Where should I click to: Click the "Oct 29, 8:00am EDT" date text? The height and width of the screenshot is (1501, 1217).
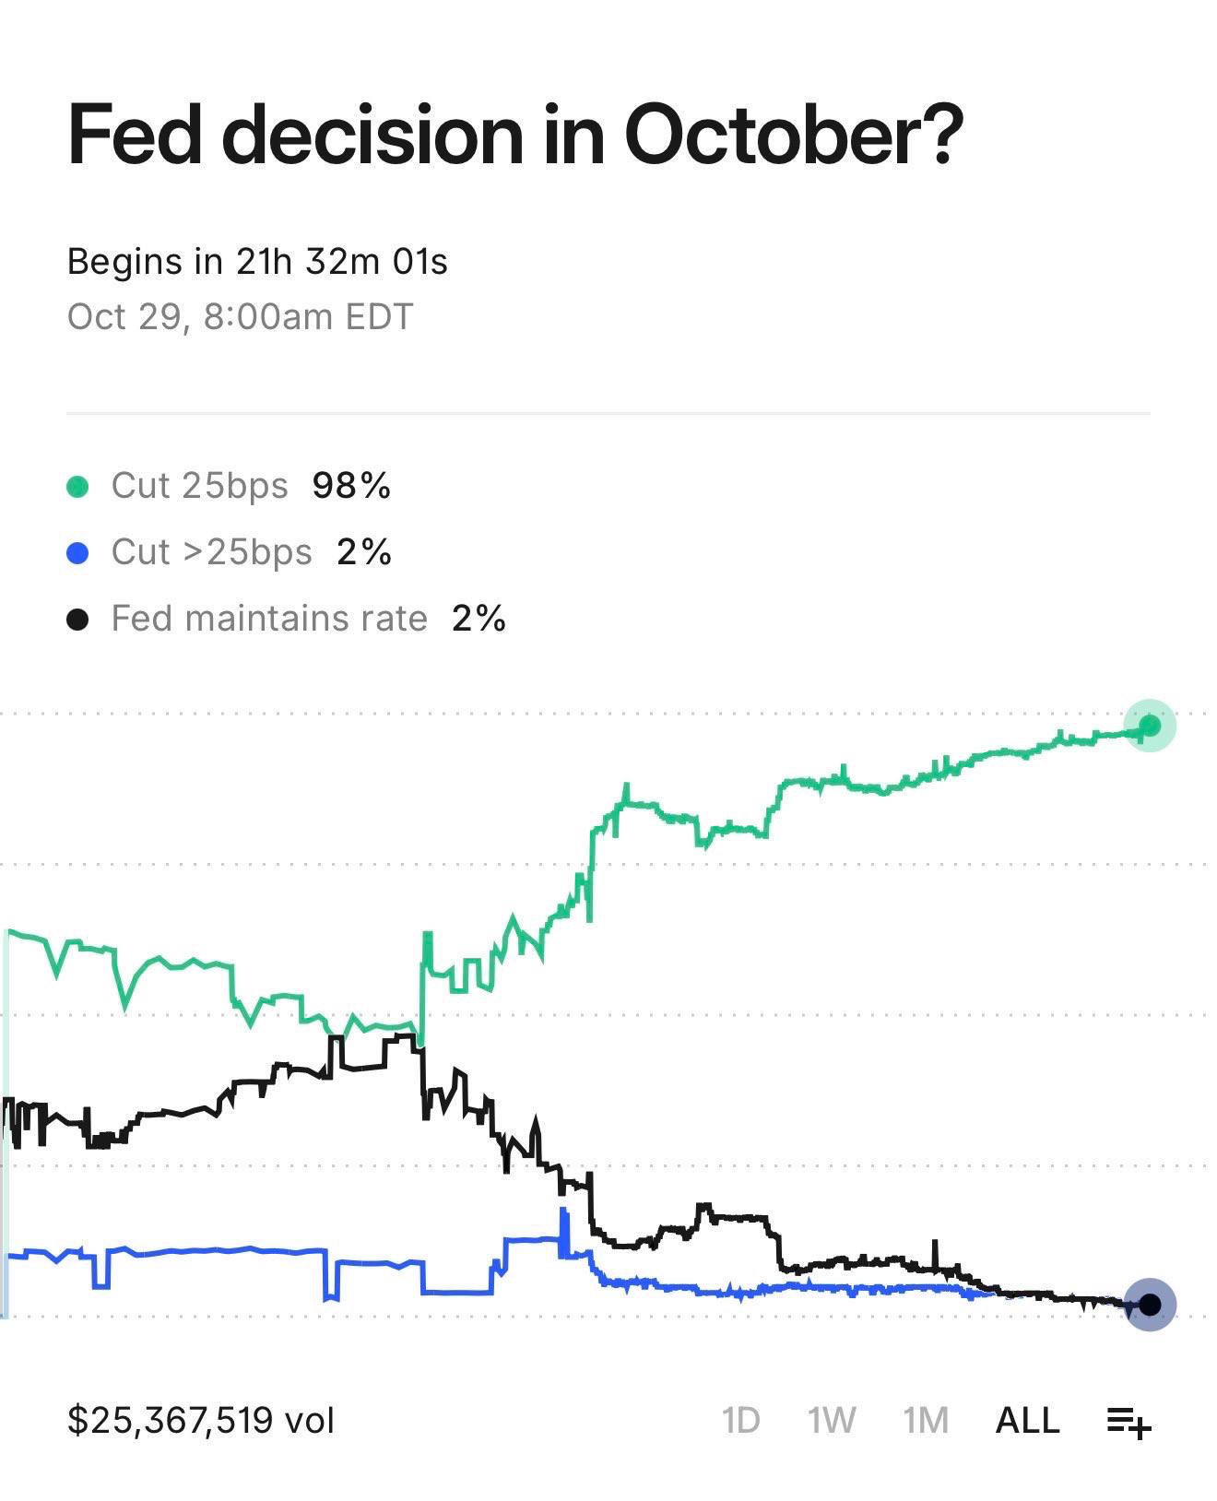click(x=240, y=317)
